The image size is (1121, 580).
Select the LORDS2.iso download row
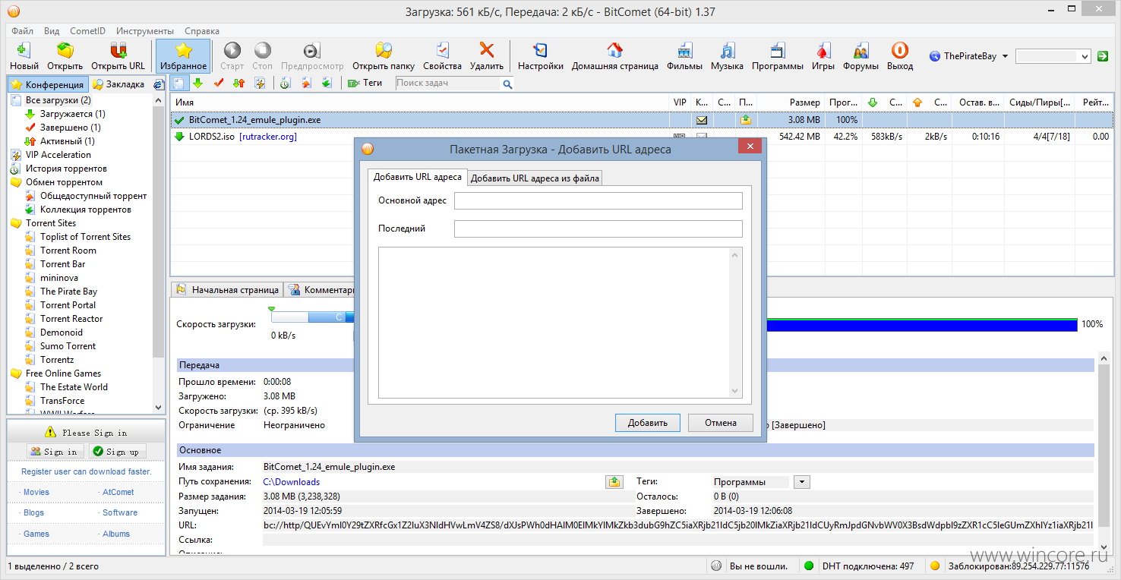tap(642, 137)
